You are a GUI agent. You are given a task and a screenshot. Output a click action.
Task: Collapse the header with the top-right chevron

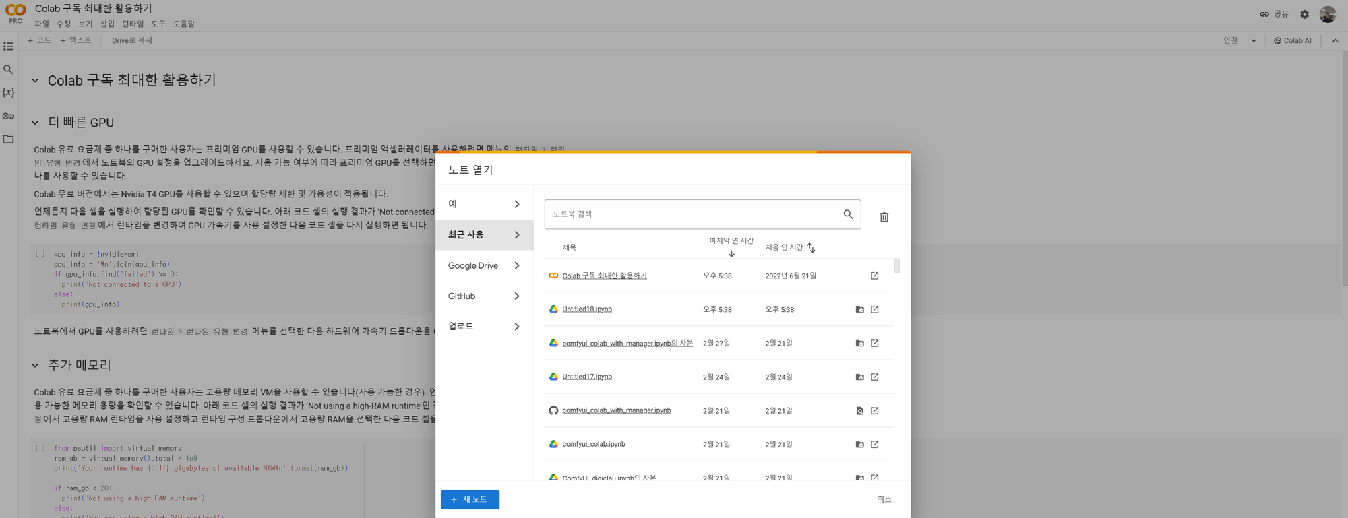pyautogui.click(x=1335, y=40)
